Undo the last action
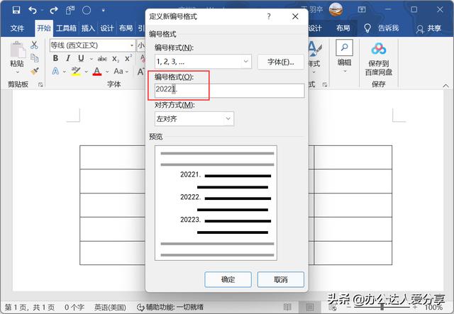 point(33,11)
